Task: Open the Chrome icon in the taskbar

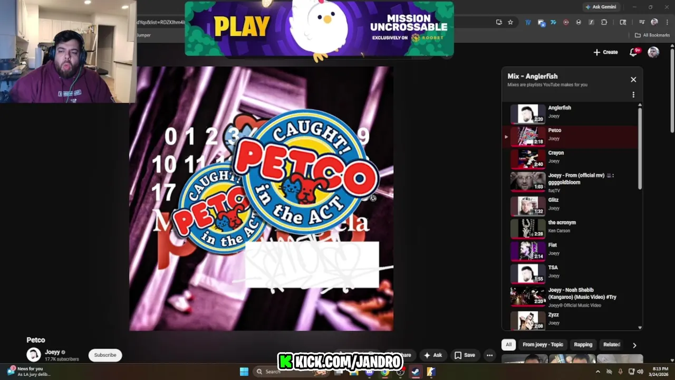Action: coord(385,372)
